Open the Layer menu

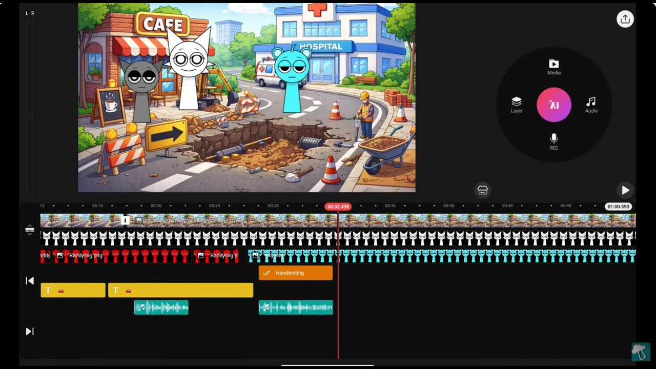pyautogui.click(x=517, y=105)
